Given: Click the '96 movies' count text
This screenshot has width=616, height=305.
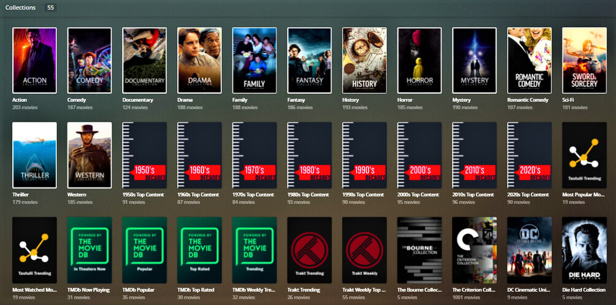Looking at the screenshot, I should coord(464,202).
